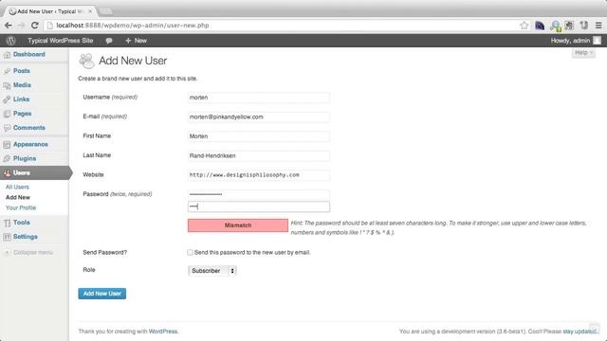Click the Pages icon in sidebar

pyautogui.click(x=7, y=114)
